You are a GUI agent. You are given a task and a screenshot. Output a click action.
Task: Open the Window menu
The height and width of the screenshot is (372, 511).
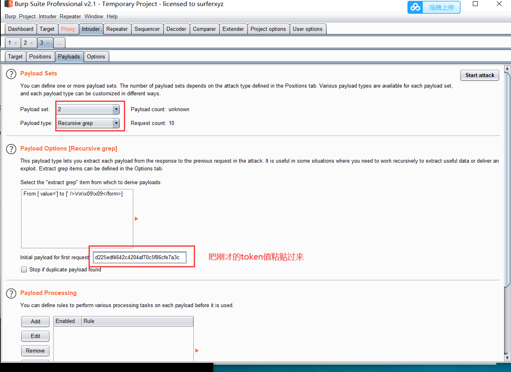94,17
